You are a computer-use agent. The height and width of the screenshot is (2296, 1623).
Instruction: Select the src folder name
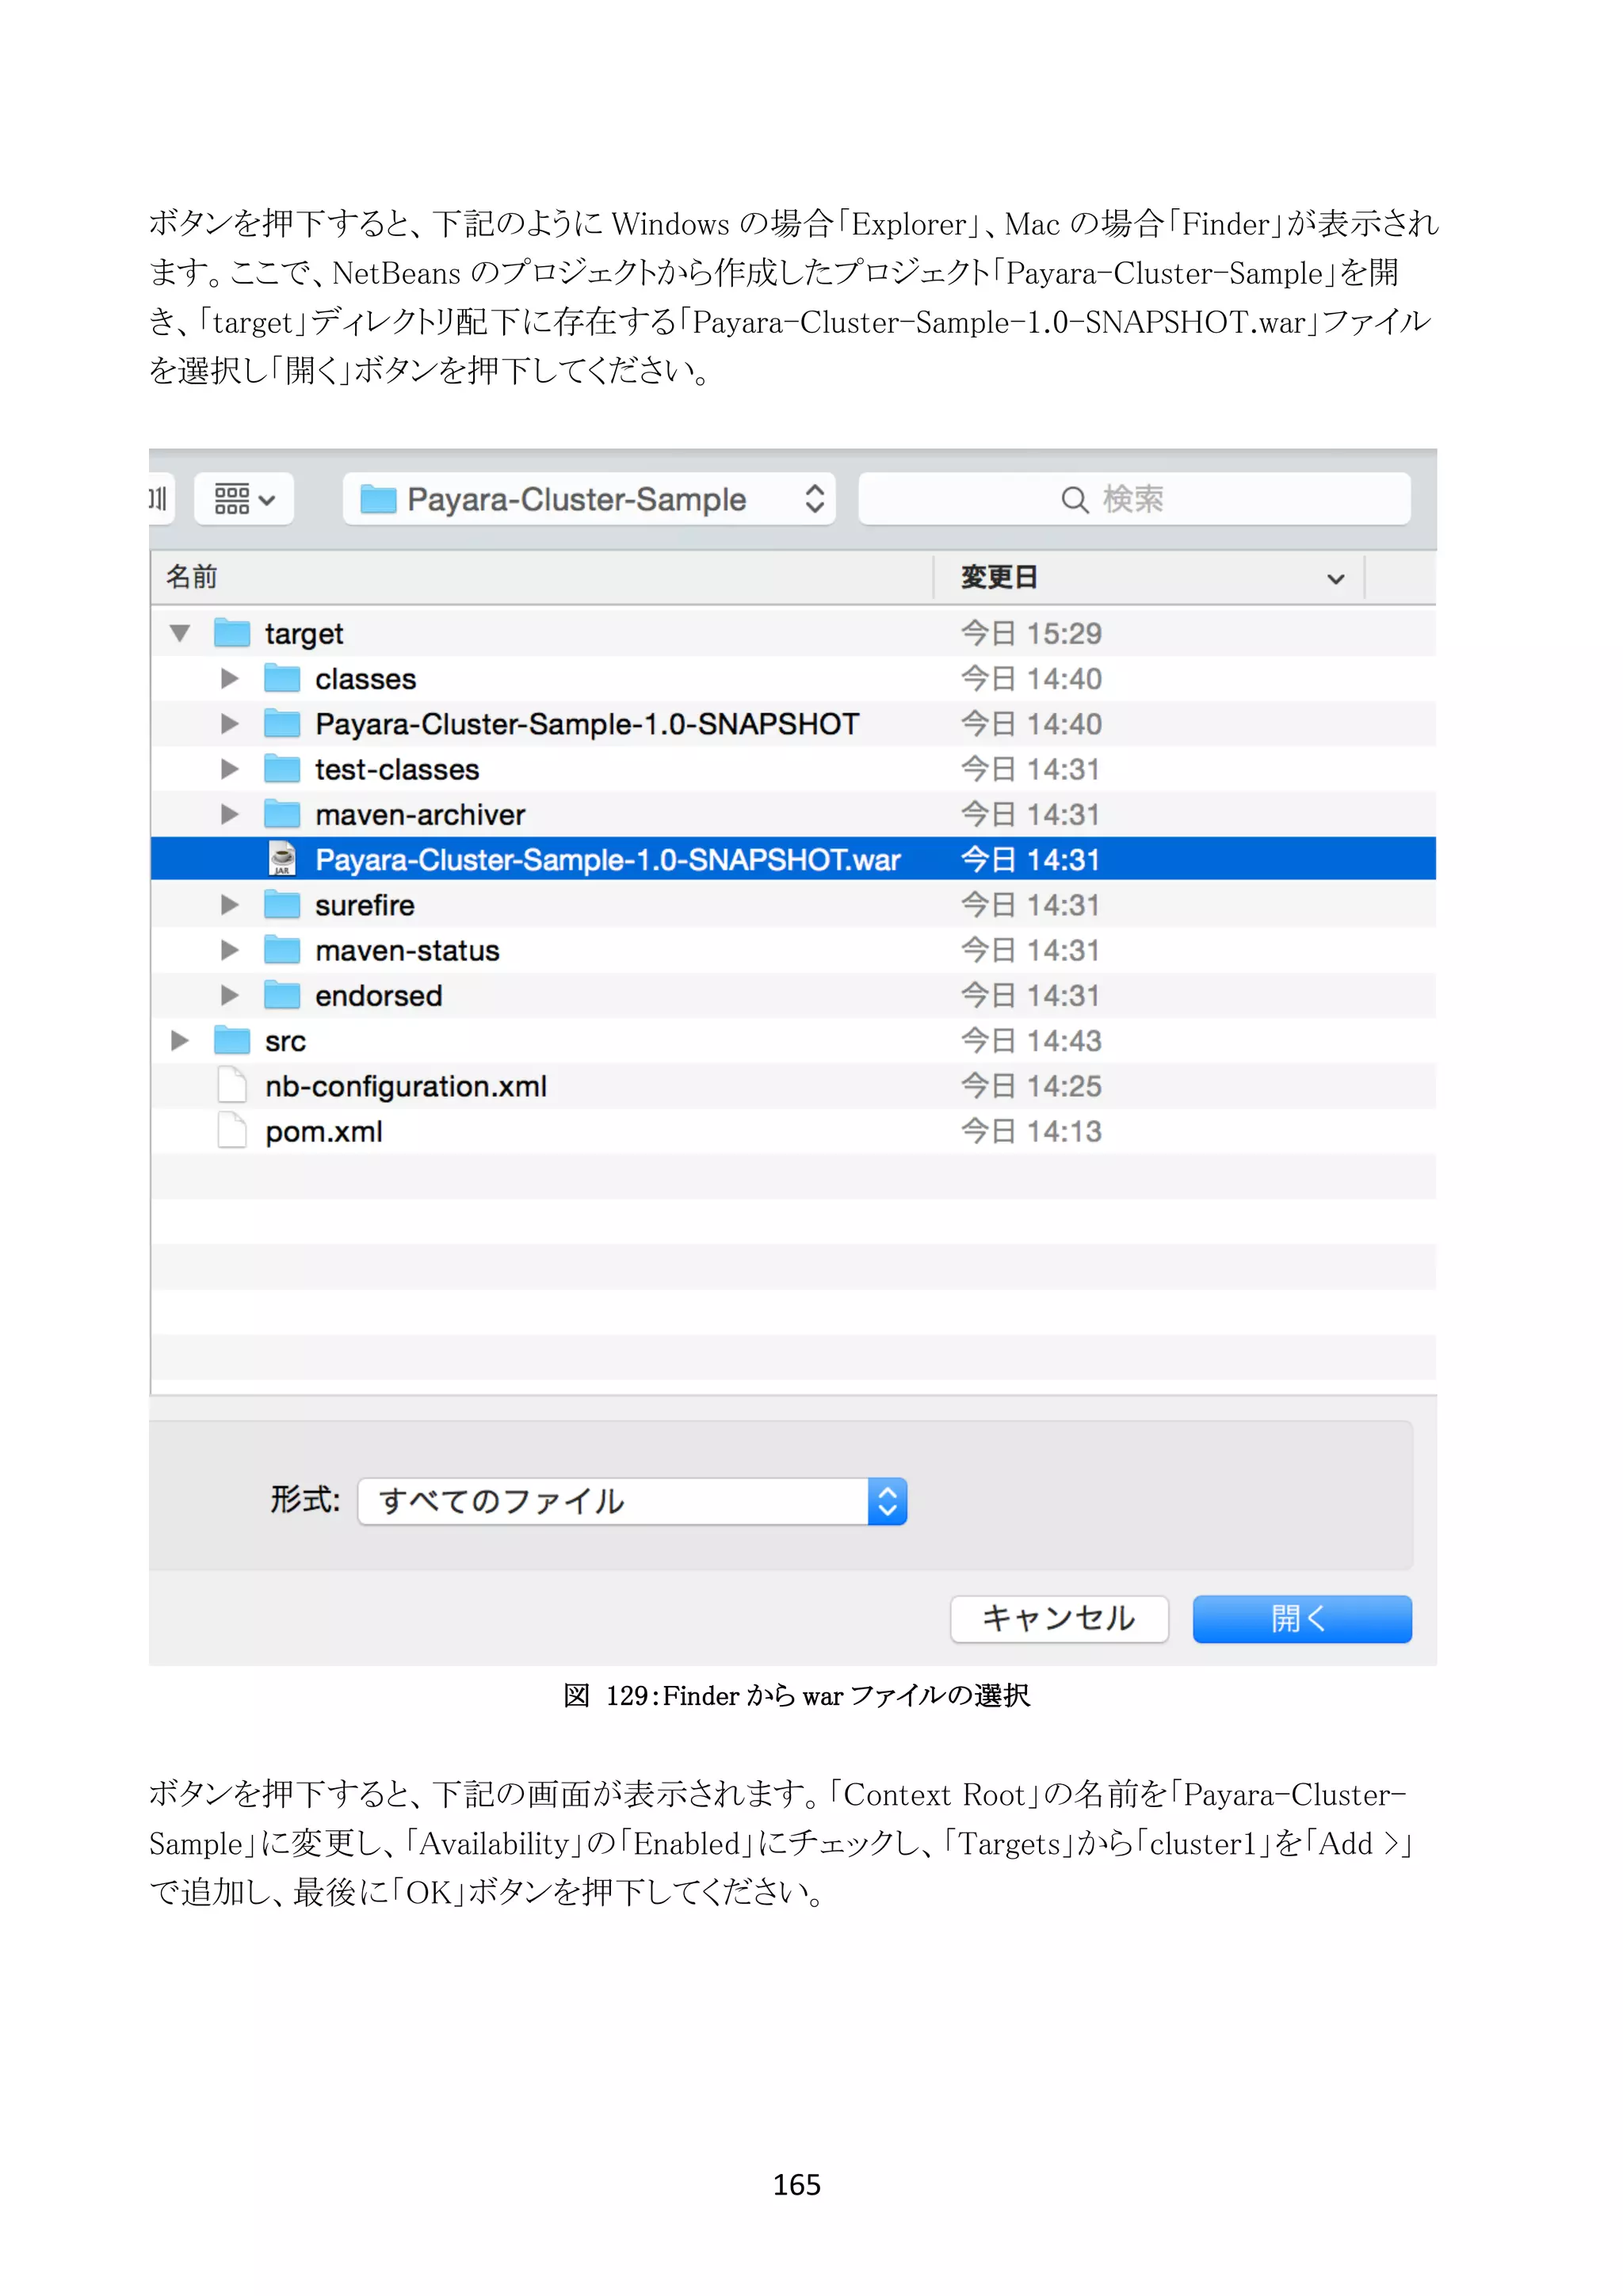pyautogui.click(x=285, y=1041)
